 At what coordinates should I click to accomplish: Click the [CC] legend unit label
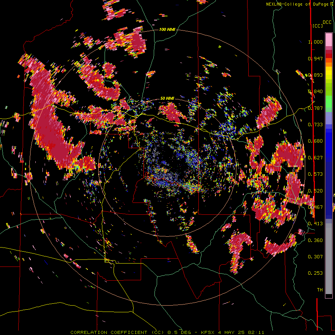tap(318, 26)
